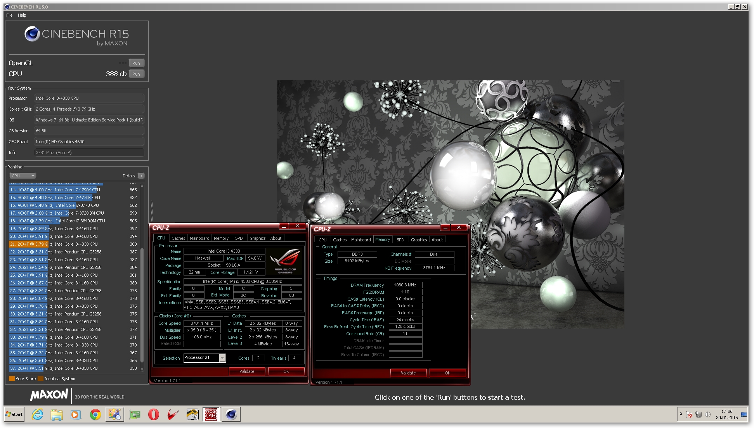754x428 pixels.
Task: Click the network tray icon
Action: pos(699,414)
